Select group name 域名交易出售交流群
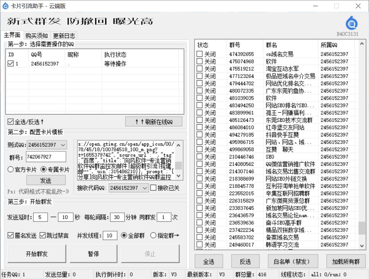The height and width of the screenshot is (279, 369). point(290,171)
